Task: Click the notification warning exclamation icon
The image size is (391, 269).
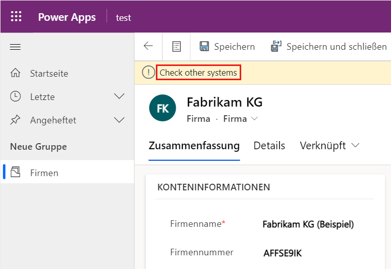Action: click(149, 73)
